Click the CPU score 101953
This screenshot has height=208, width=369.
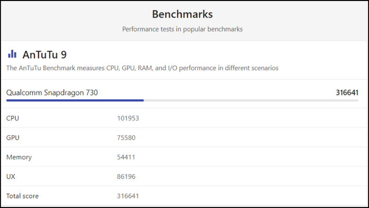[128, 118]
